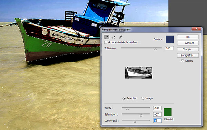Click the Annuler button
This screenshot has width=207, height=130.
pos(188,43)
